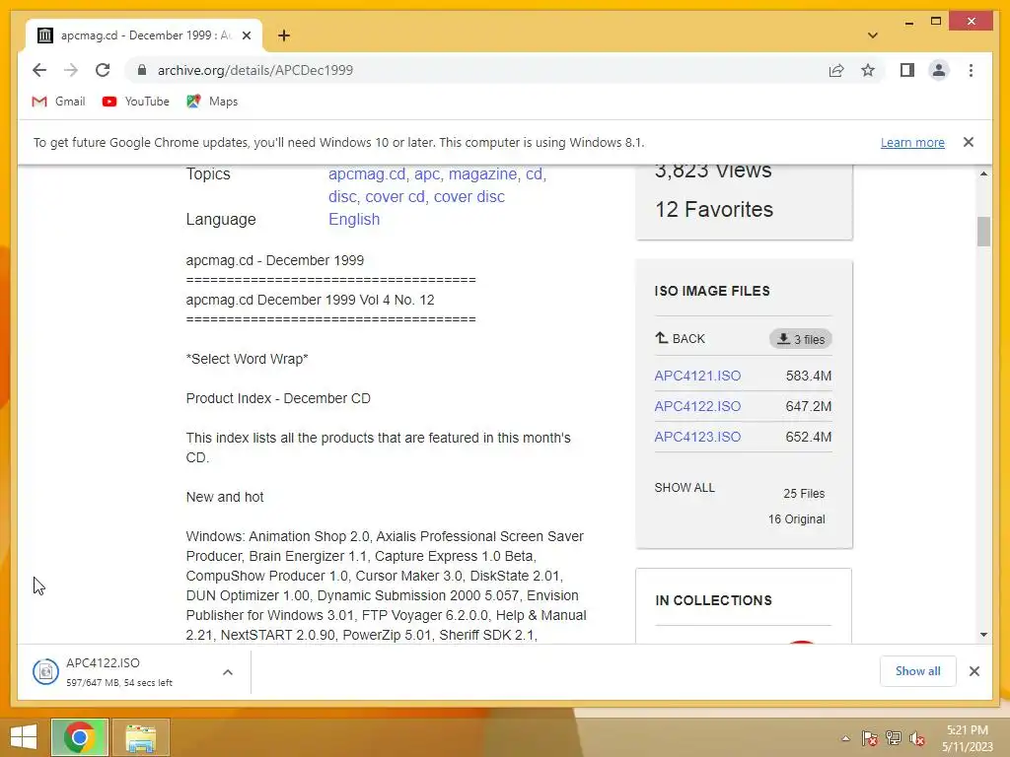Screen dimensions: 1010x757
Task: Click SHOW ALL download options
Action: (685, 487)
